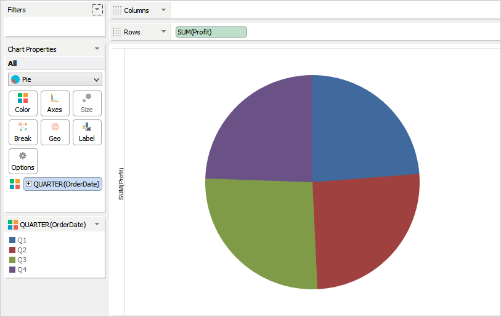Viewport: 501px width, 317px height.
Task: Select the Q1 legend label
Action: click(x=22, y=240)
